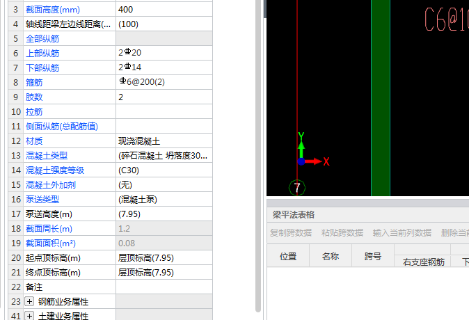Select the 截面高度(mm) property name

(x=53, y=10)
